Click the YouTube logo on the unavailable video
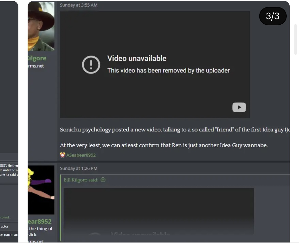The width and height of the screenshot is (299, 243). tap(239, 107)
